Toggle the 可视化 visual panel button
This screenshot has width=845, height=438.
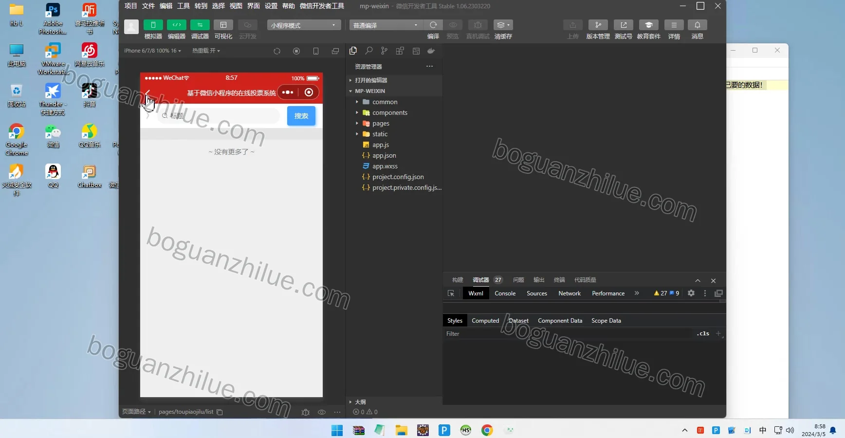tap(223, 25)
